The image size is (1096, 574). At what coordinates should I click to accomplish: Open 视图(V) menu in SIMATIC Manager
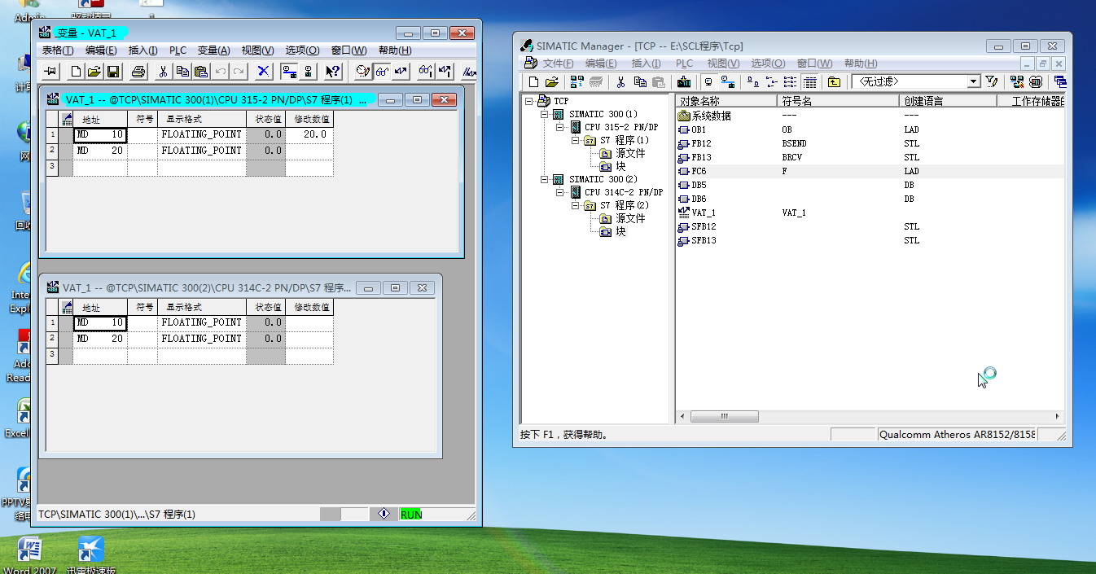[723, 64]
